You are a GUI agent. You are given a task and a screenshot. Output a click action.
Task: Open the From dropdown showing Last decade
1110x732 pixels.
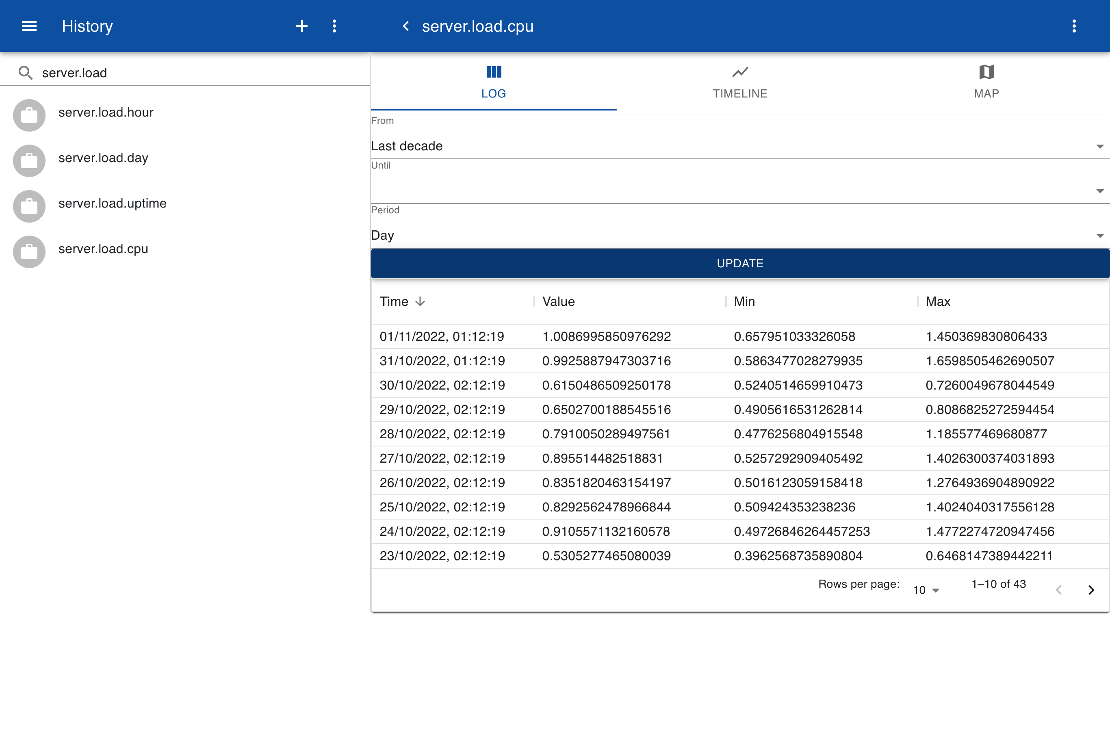tap(740, 146)
